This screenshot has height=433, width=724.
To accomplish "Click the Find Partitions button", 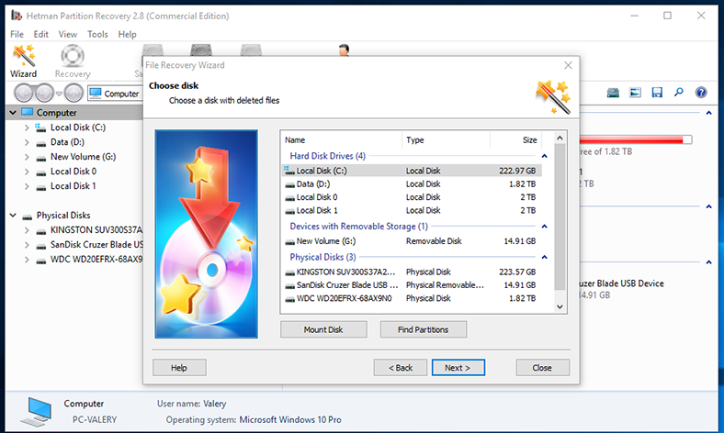I will (424, 329).
